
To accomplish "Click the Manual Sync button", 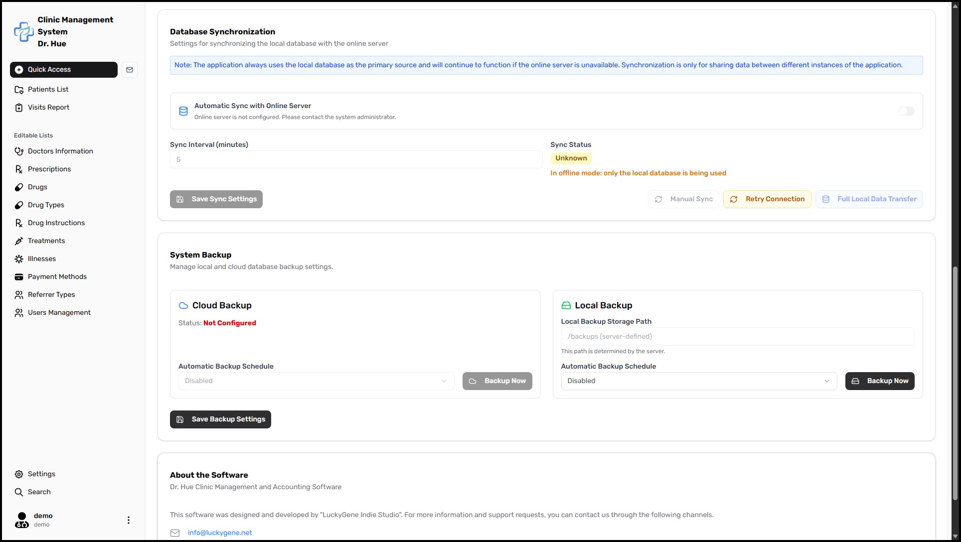I will (683, 199).
